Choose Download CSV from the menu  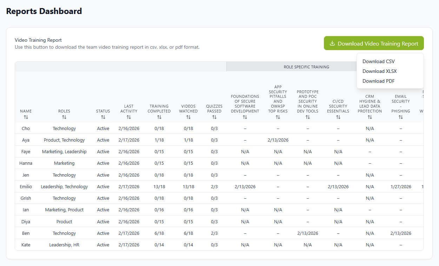(378, 61)
